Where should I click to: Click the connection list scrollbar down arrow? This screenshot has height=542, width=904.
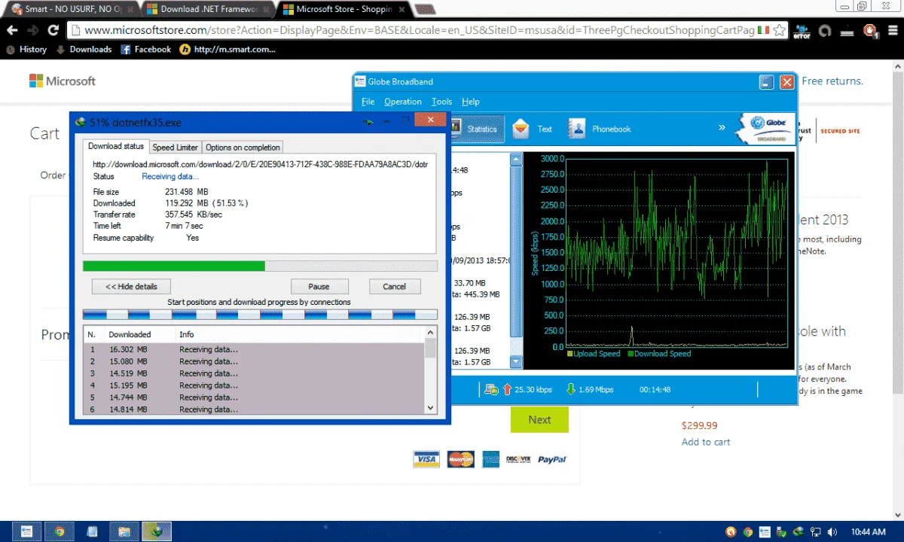[x=431, y=407]
